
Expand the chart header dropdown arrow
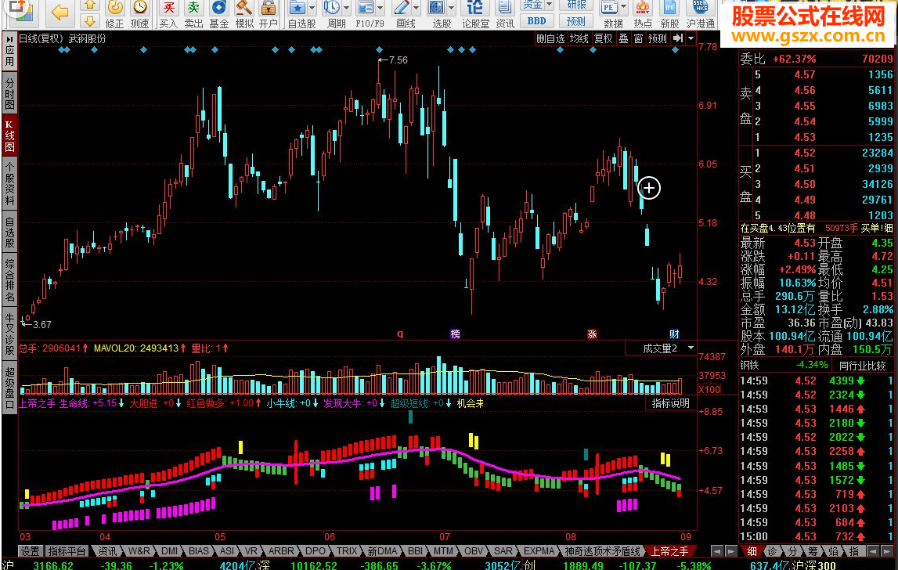(691, 38)
